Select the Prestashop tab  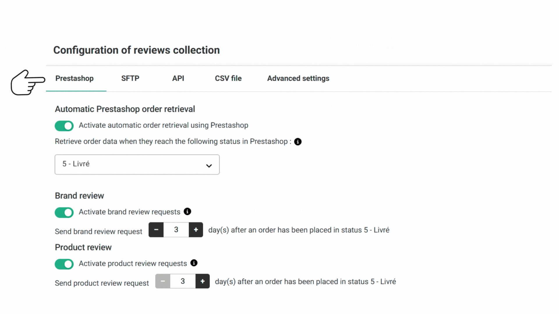pyautogui.click(x=75, y=78)
